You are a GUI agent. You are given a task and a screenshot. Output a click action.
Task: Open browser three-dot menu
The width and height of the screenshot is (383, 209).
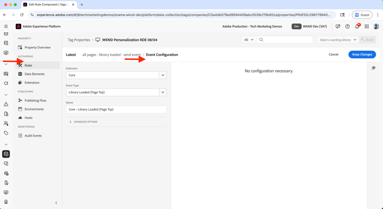coord(377,15)
